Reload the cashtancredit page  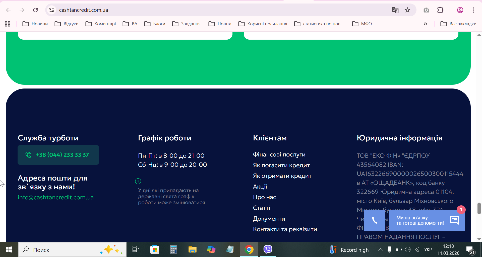35,10
